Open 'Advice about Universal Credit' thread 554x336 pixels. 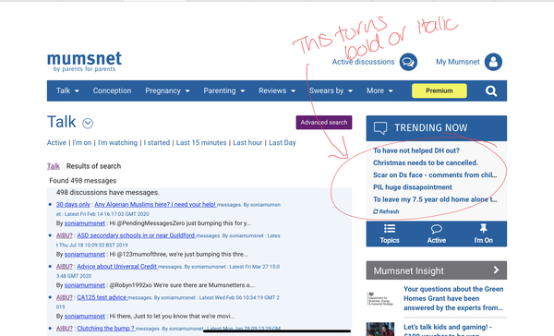pos(117,267)
